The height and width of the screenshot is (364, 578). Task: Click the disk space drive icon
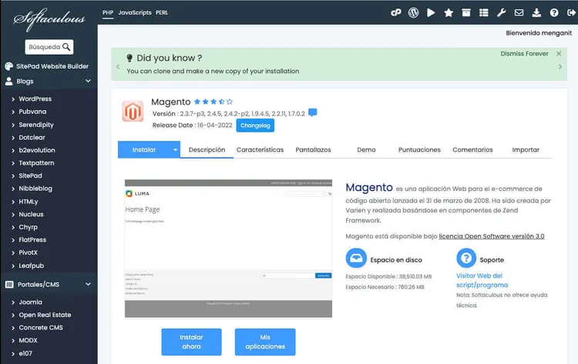tap(356, 258)
